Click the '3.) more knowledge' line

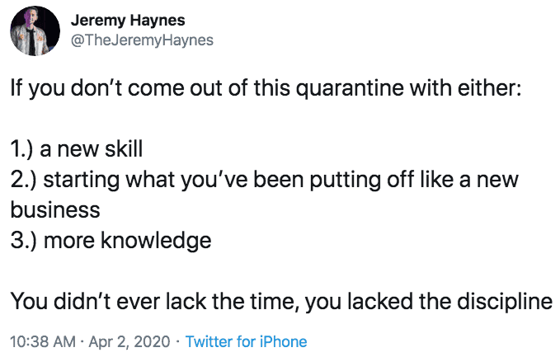(x=111, y=241)
